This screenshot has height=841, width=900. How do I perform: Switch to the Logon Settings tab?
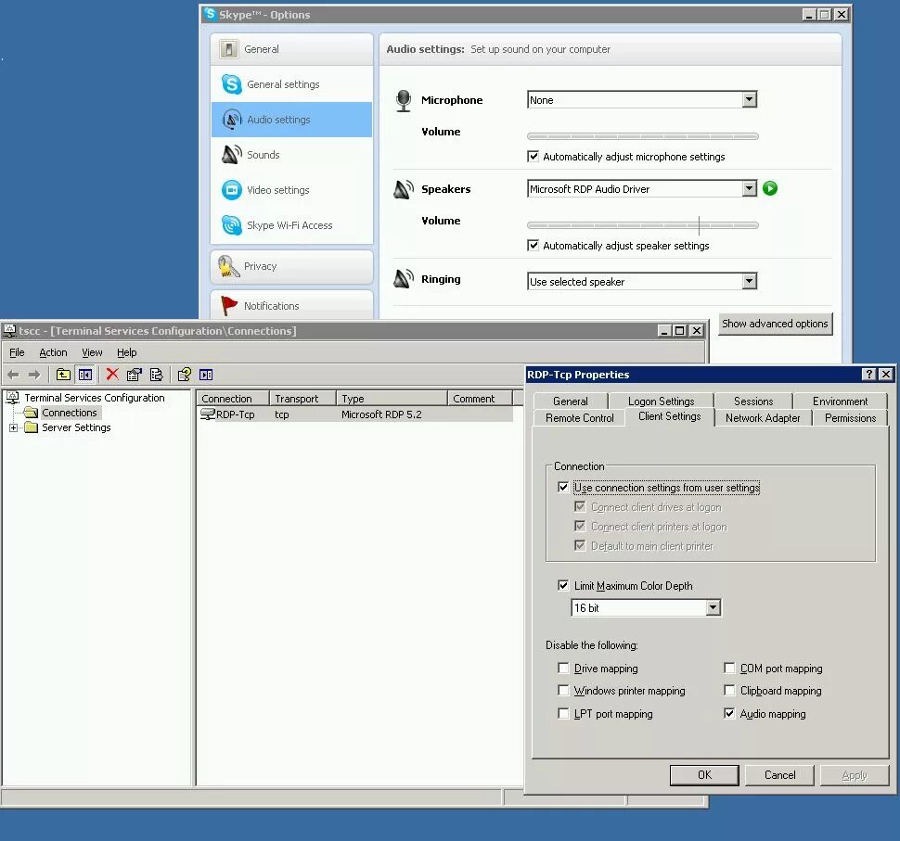[661, 401]
